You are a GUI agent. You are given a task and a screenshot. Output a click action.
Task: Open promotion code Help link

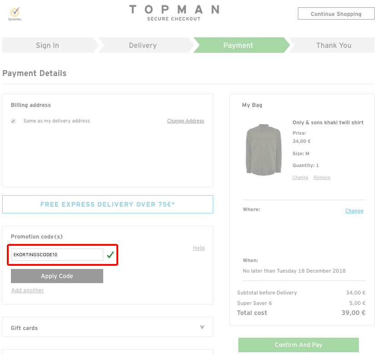(199, 248)
